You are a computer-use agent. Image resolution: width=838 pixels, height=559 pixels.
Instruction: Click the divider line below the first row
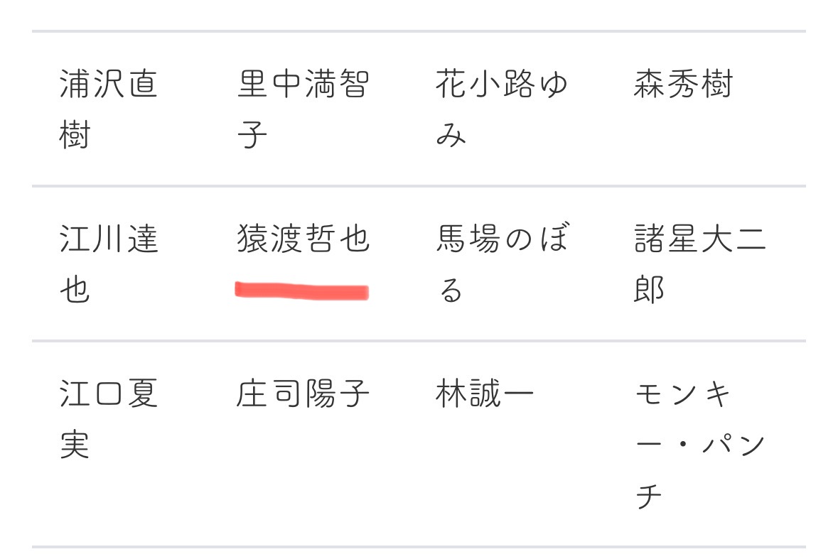tap(419, 186)
